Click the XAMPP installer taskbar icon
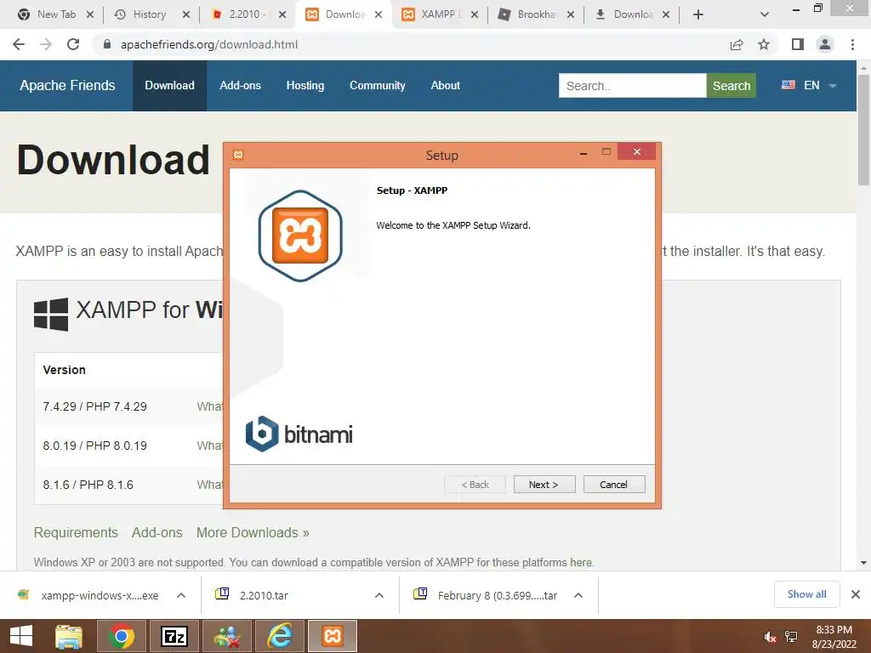Screen dimensions: 871x653 point(333,636)
